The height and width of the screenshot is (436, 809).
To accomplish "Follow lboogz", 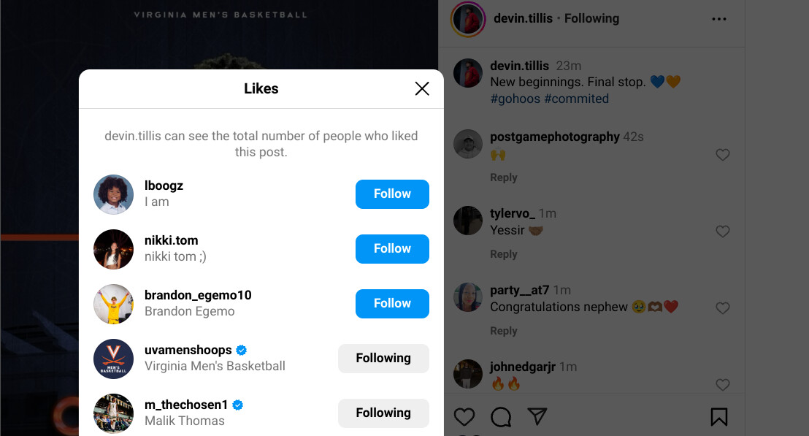I will pos(392,194).
